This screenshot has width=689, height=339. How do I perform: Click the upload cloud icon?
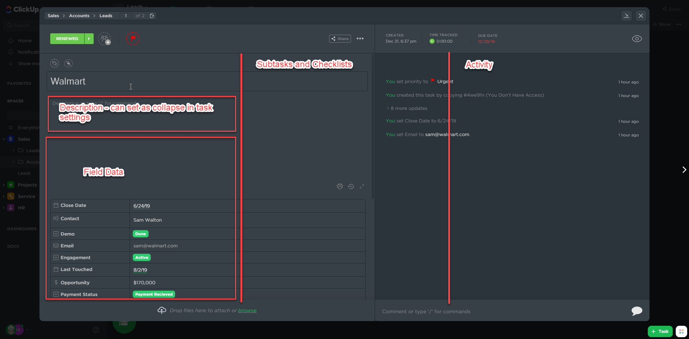pos(162,310)
